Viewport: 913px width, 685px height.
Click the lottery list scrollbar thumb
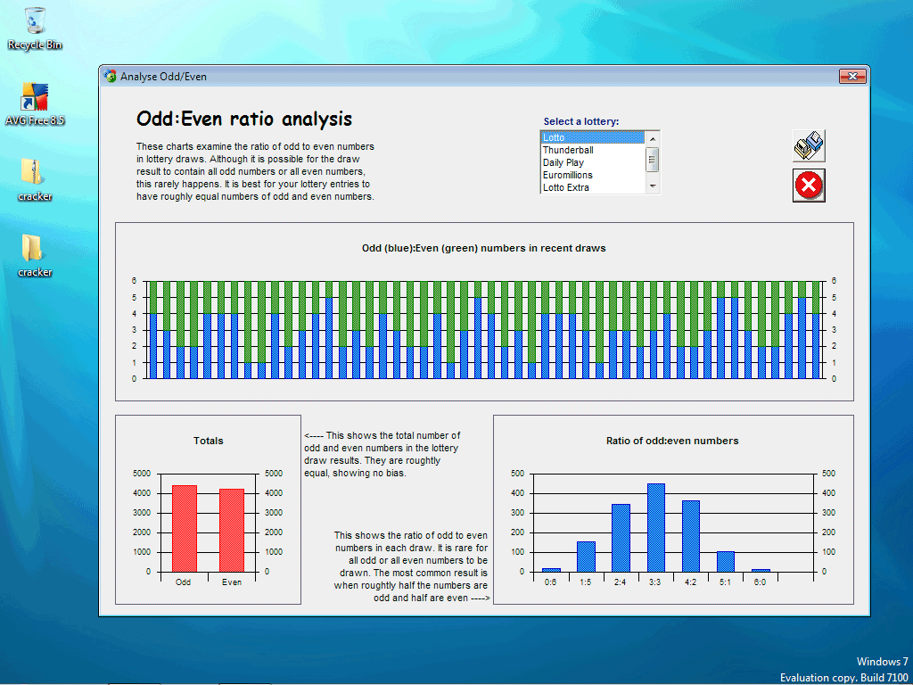click(653, 160)
